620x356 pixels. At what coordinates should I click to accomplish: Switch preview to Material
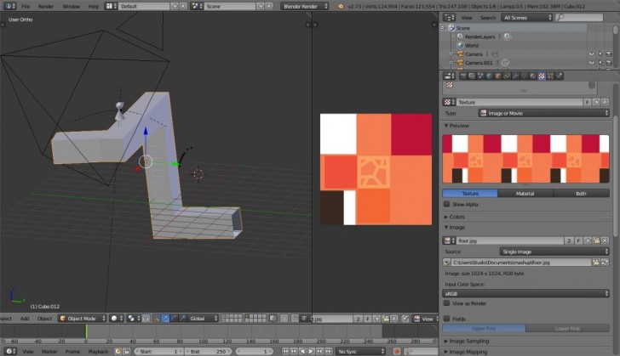[525, 194]
